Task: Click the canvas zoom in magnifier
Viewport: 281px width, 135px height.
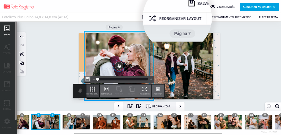Action: point(277,106)
